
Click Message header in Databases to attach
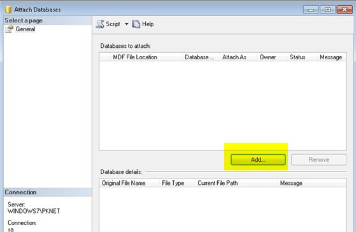[x=331, y=57]
